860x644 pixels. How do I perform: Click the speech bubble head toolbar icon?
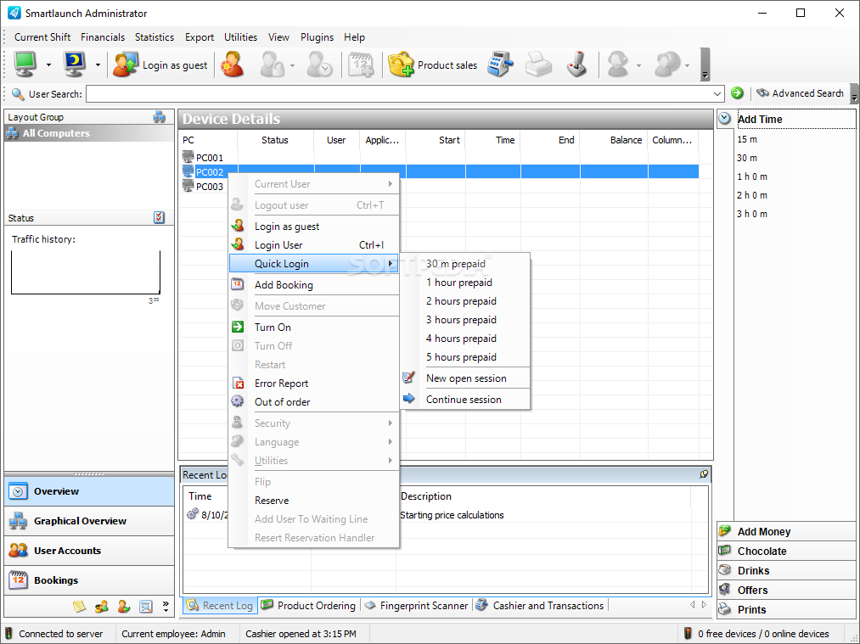[x=667, y=64]
